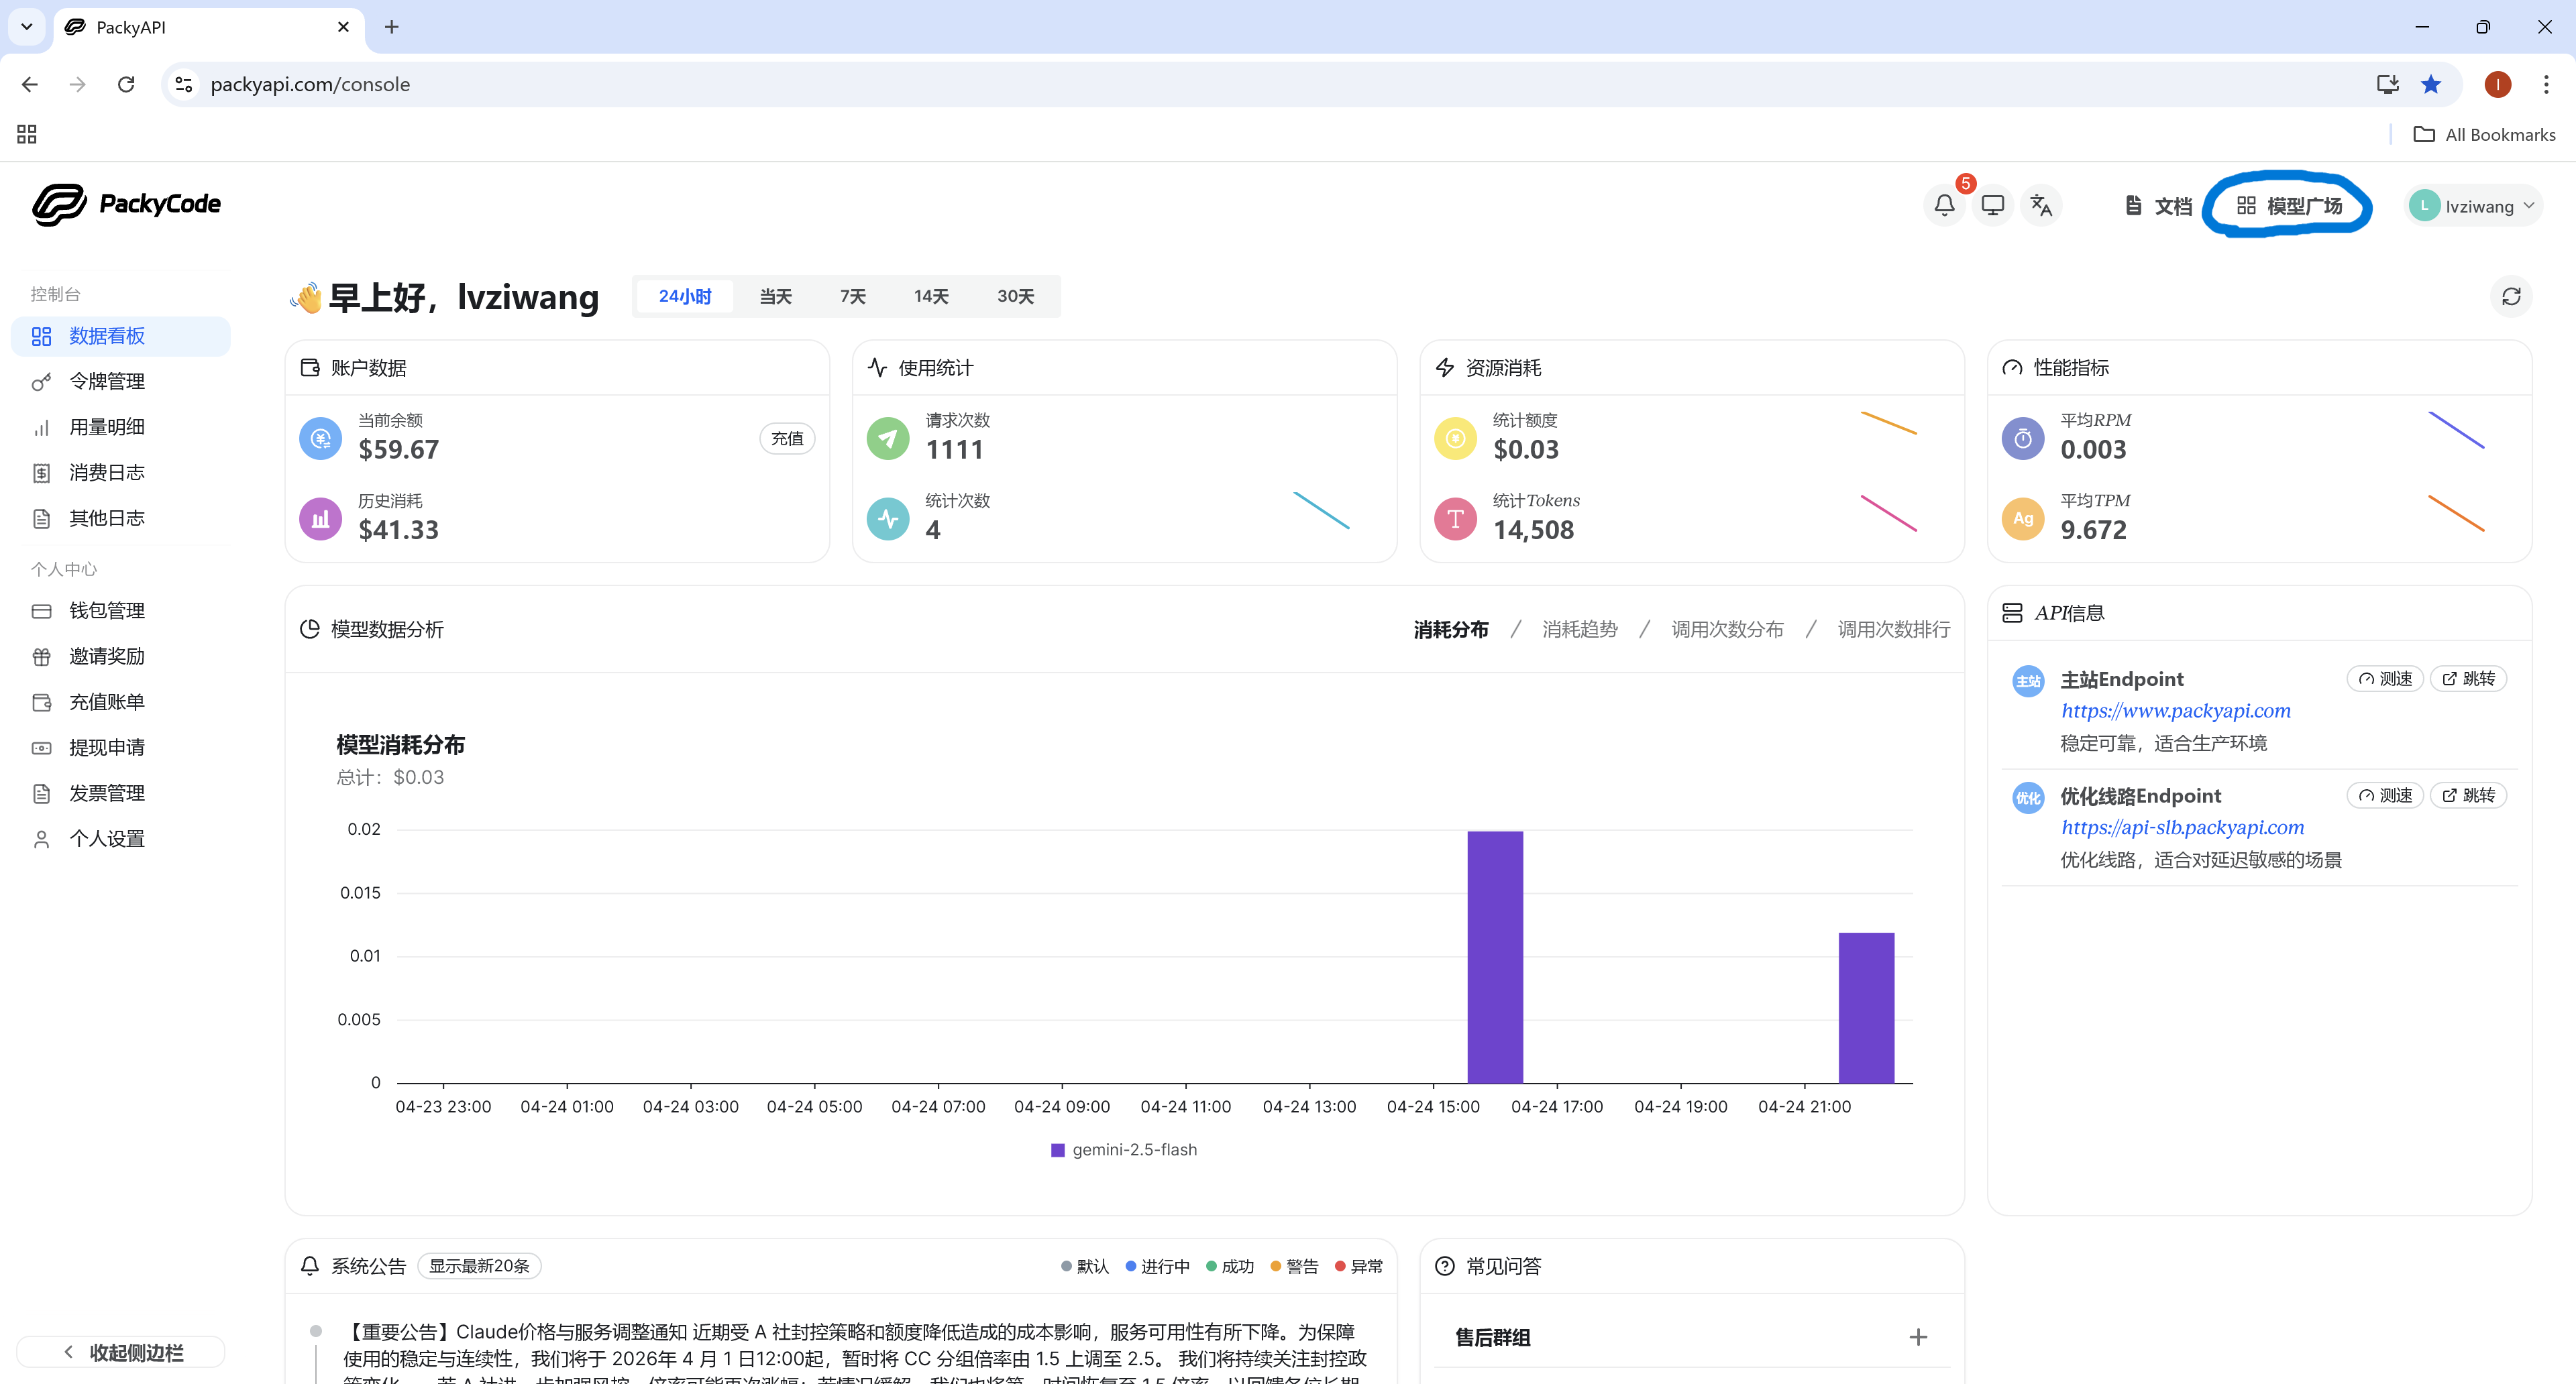Click the monitor theme icon in header
The image size is (2576, 1384).
click(1992, 205)
